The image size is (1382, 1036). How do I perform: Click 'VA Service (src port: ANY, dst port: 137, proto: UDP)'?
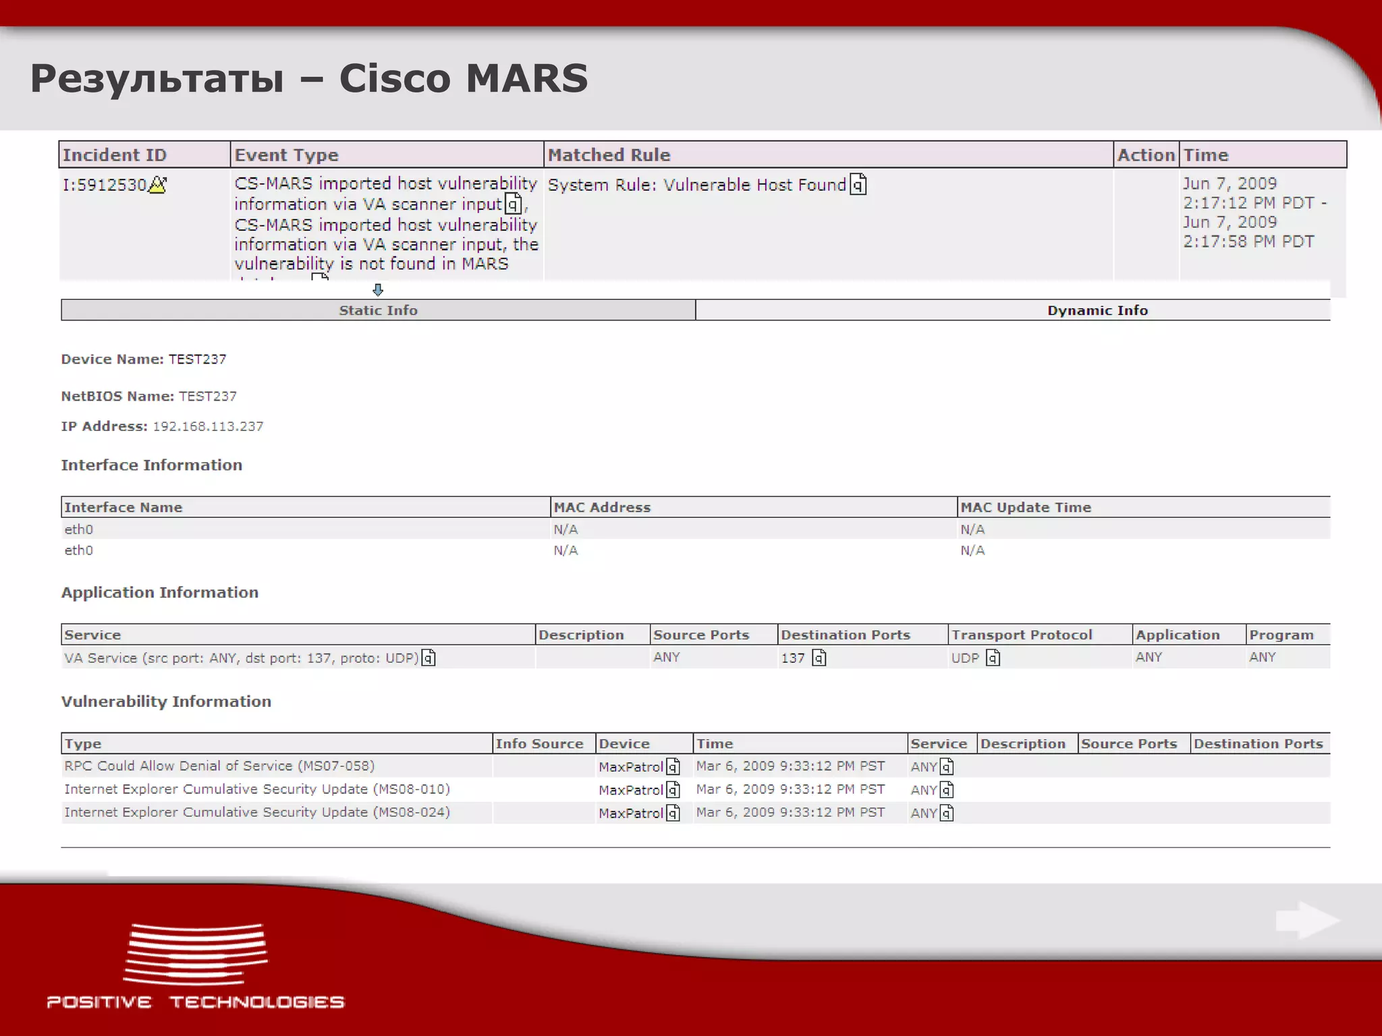click(x=242, y=658)
